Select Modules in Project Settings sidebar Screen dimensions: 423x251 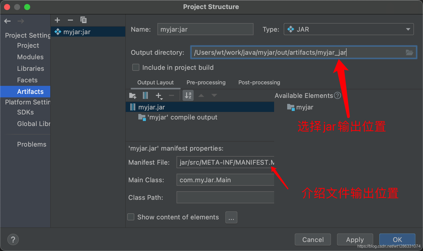coord(30,57)
